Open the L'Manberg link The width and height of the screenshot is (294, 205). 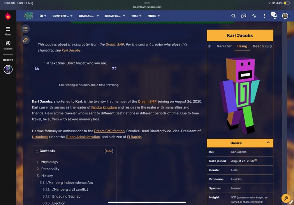click(40, 137)
